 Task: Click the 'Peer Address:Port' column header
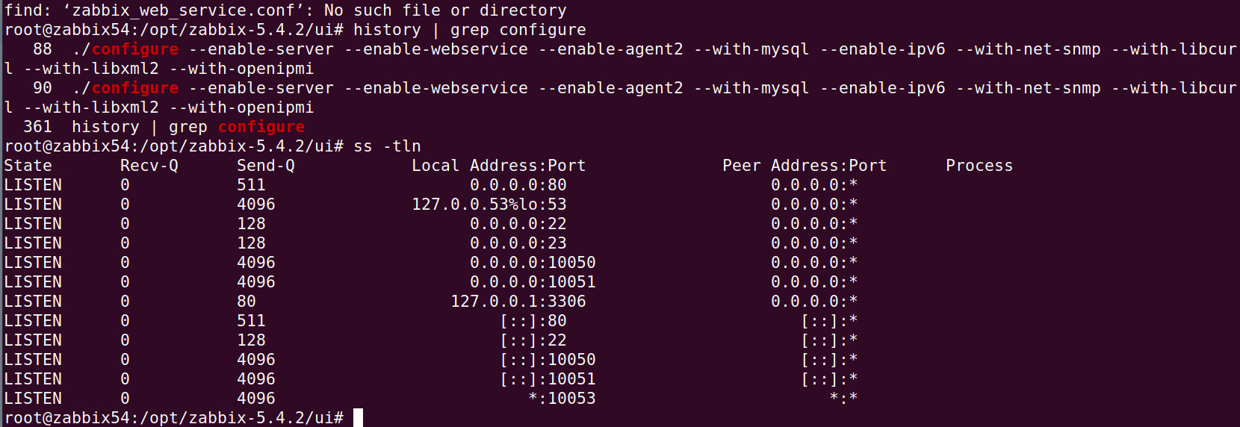coord(805,166)
